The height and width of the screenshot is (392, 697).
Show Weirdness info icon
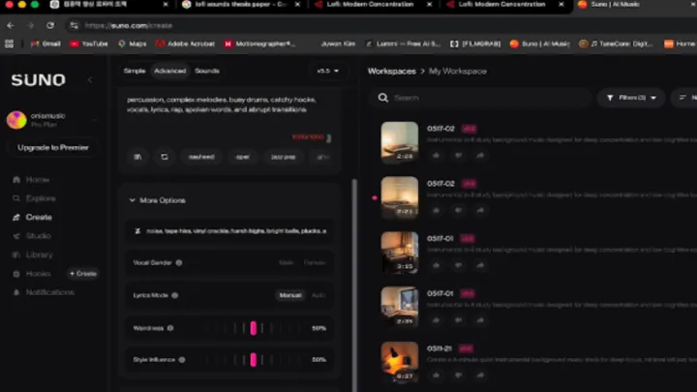pyautogui.click(x=170, y=328)
